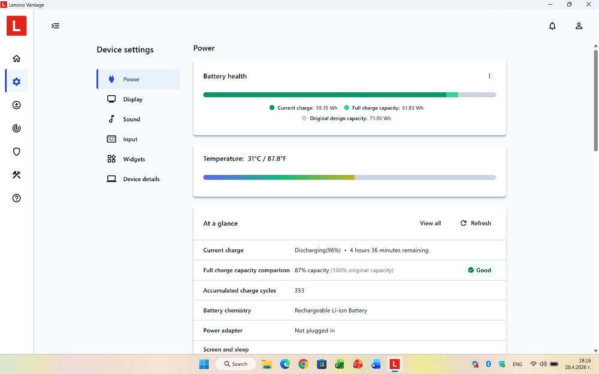Open the Help question mark icon in sidebar
This screenshot has height=374, width=599.
(16, 198)
